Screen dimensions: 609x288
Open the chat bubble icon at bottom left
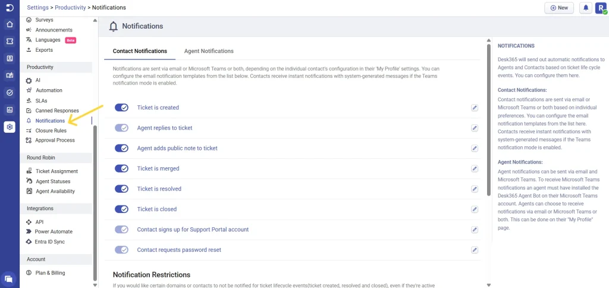coord(8,278)
